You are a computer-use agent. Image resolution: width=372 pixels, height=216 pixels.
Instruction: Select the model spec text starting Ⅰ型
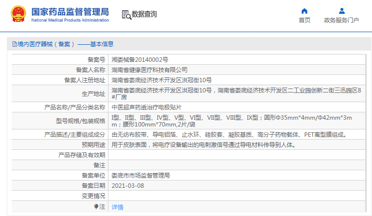click(232, 121)
